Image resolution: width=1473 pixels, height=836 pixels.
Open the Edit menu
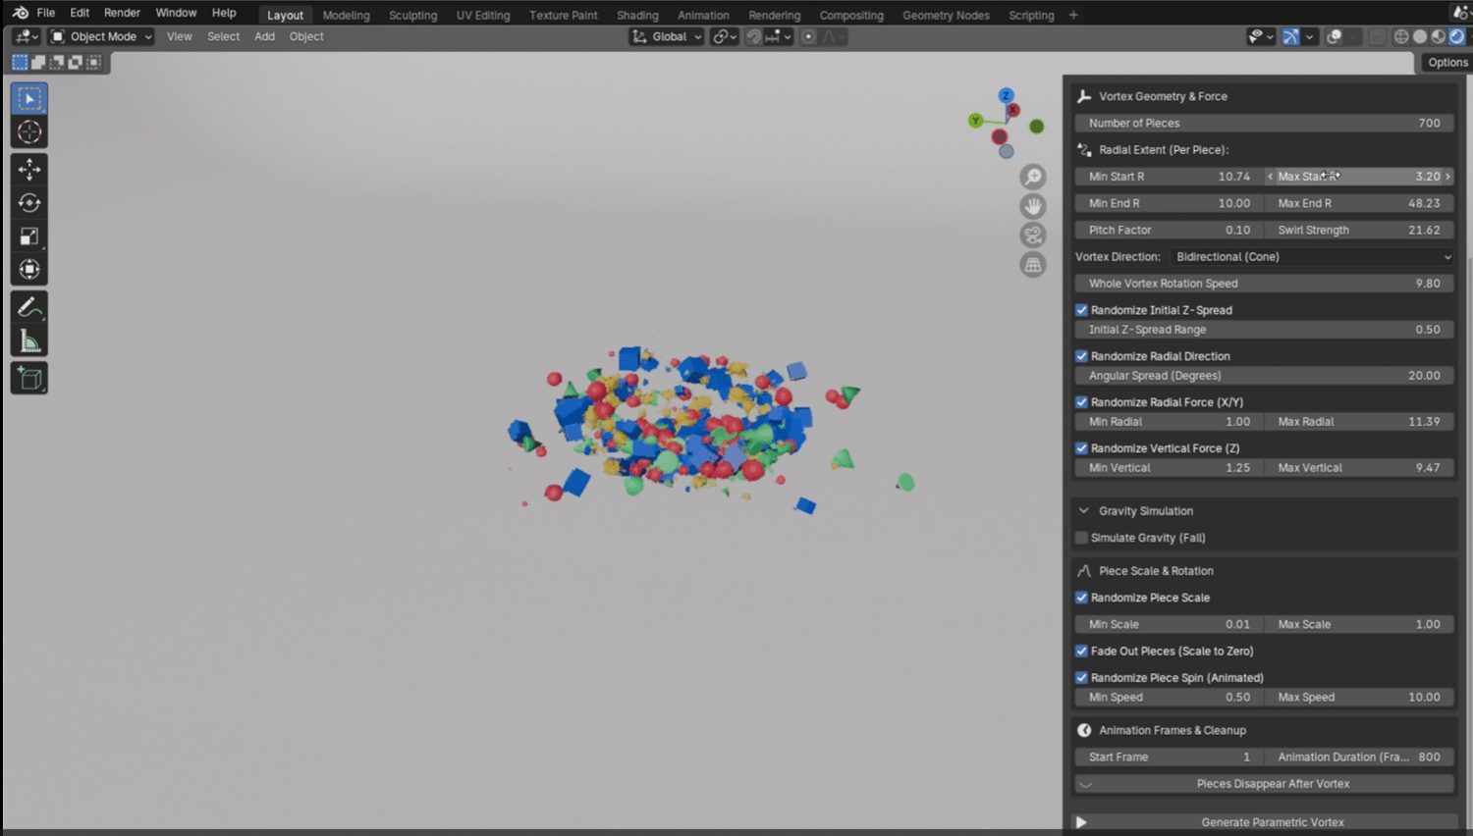(x=80, y=13)
